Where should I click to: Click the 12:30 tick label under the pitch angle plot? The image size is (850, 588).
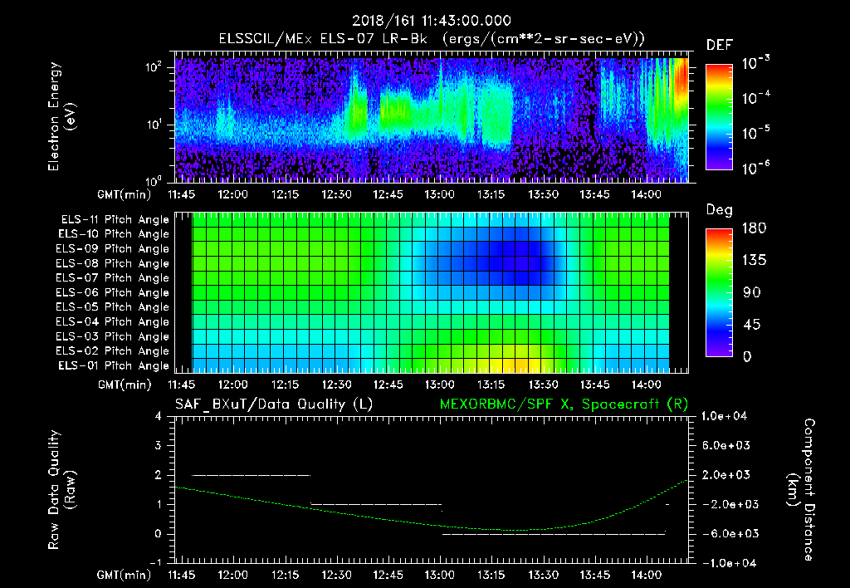coord(336,385)
